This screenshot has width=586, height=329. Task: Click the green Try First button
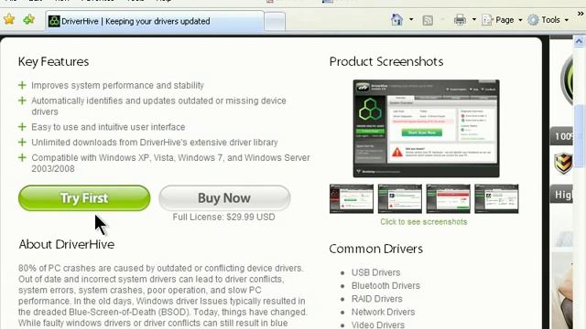point(84,198)
